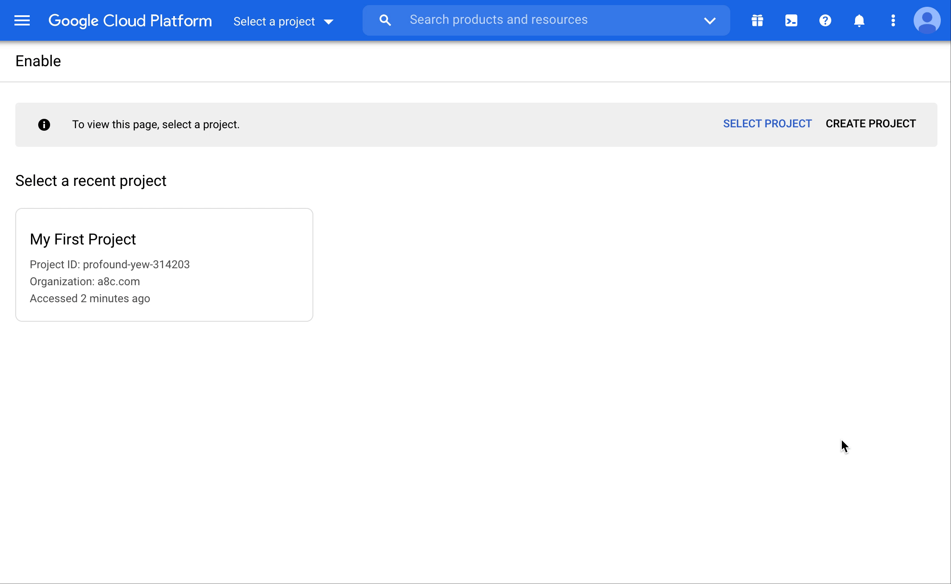Screen dimensions: 951x584
Task: Open the three-dot settings menu
Action: 893,20
